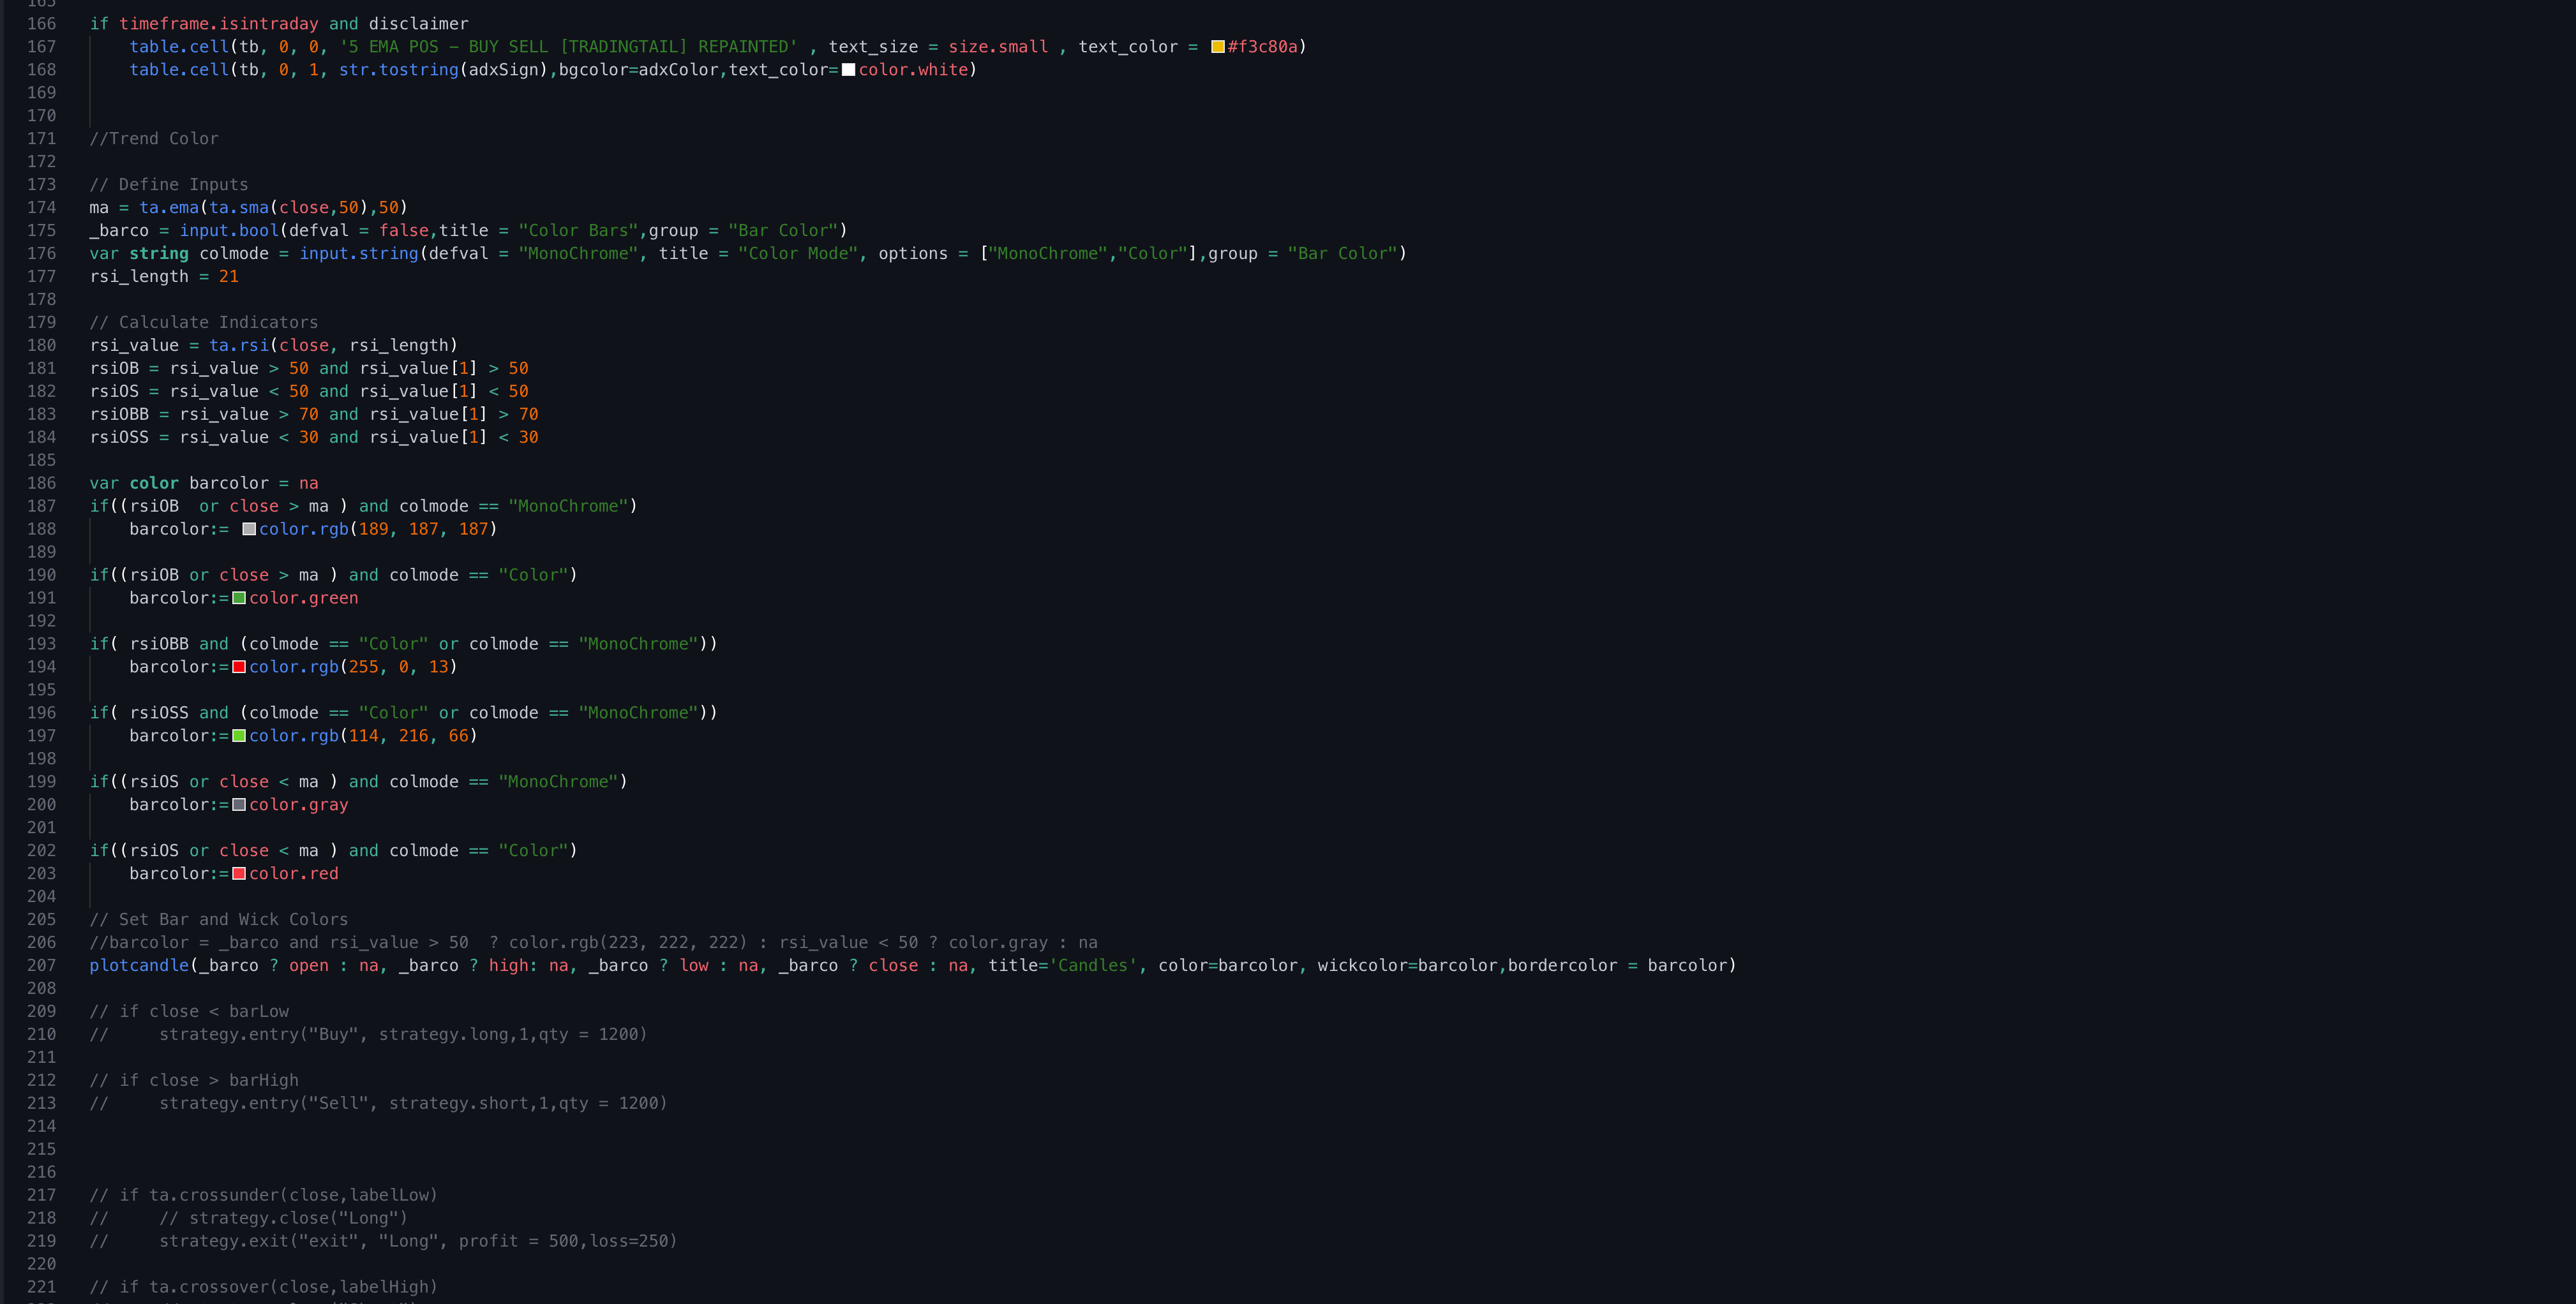Image resolution: width=2576 pixels, height=1304 pixels.
Task: Click the plotcandle function call
Action: tap(139, 965)
